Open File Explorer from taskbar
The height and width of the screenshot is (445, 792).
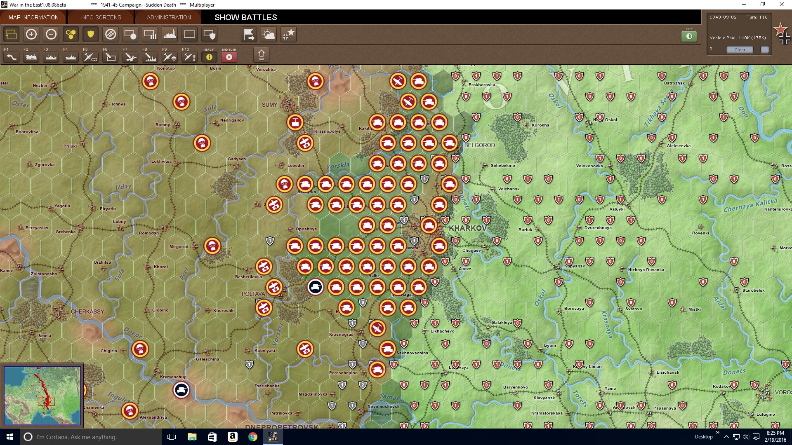(x=192, y=437)
